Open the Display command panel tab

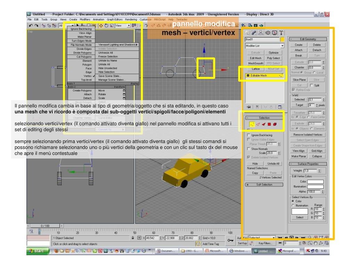pyautogui.click(x=275, y=33)
